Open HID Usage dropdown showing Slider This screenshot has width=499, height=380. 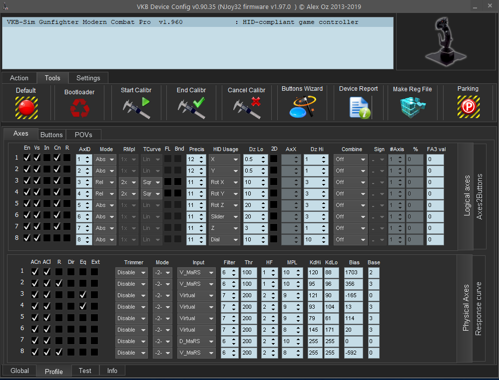pyautogui.click(x=224, y=216)
